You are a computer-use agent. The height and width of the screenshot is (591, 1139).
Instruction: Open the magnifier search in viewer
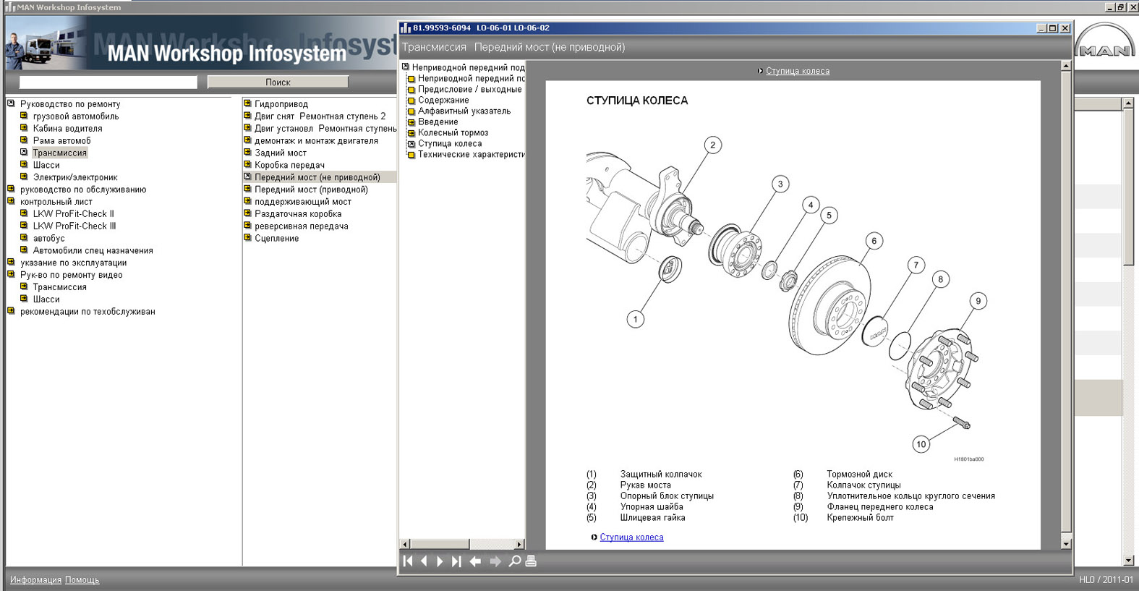pos(514,561)
